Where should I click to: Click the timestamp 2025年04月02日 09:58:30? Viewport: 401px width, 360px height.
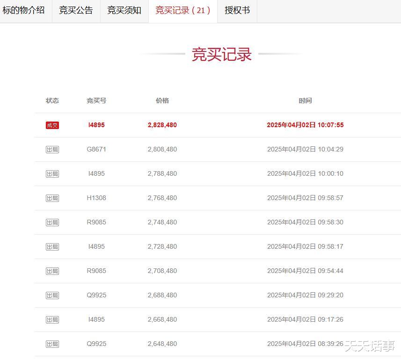click(x=306, y=222)
